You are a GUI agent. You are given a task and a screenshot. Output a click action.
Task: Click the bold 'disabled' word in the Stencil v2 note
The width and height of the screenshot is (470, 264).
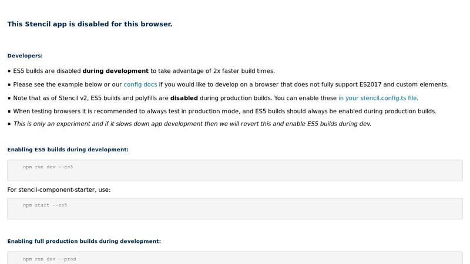click(x=184, y=98)
